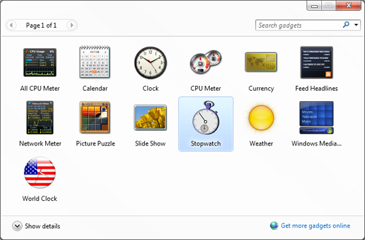
Task: Click the 'All CPU Meter' label
Action: coord(40,89)
